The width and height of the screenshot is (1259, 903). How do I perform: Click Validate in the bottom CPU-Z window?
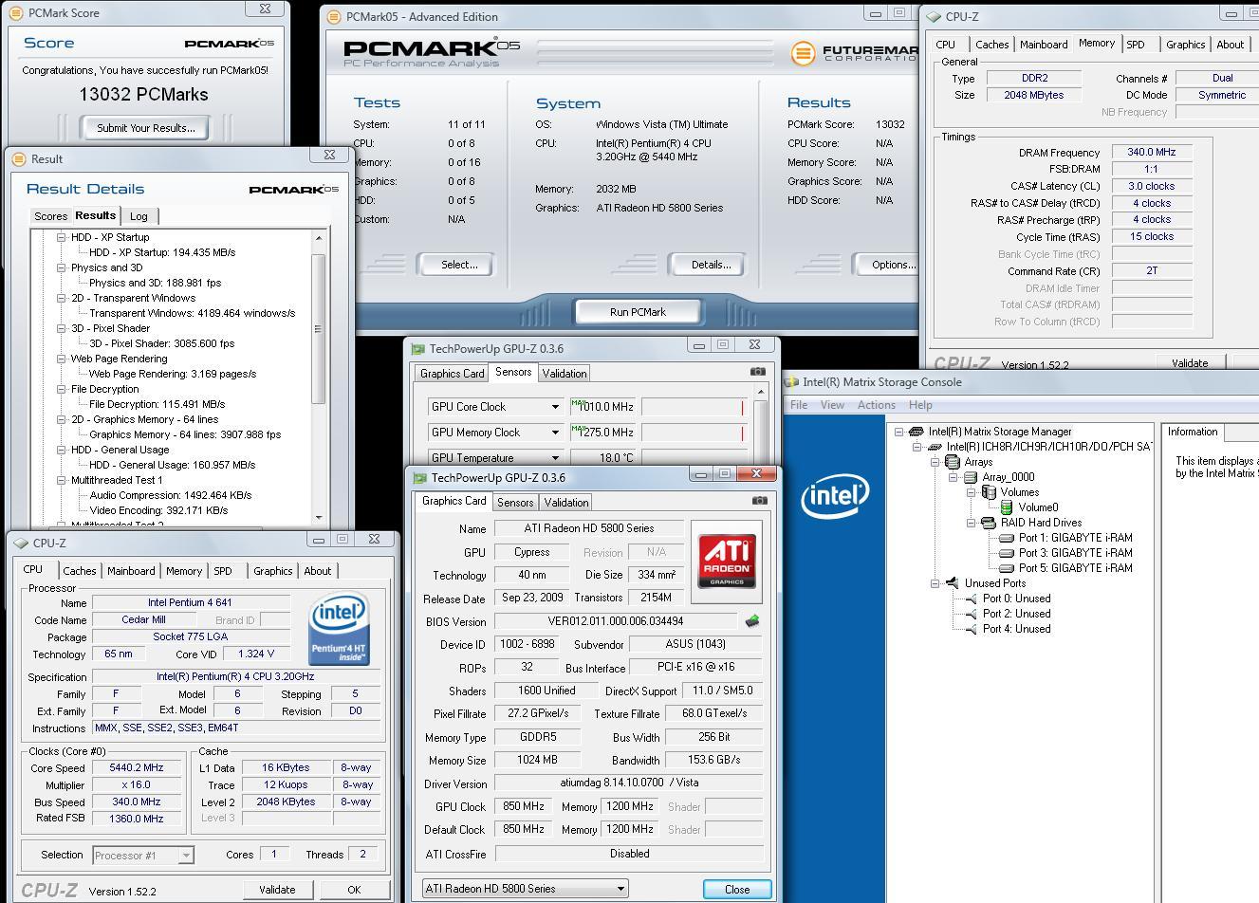tap(277, 890)
